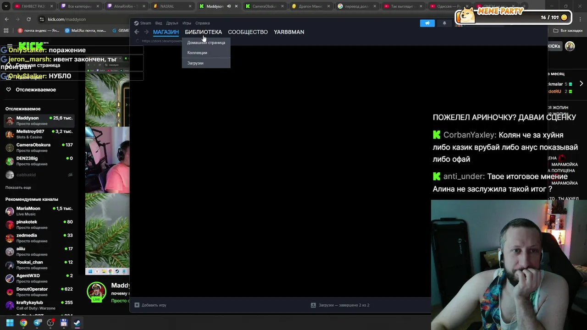
Task: Open почта яндекс bookmark
Action: coord(39,31)
